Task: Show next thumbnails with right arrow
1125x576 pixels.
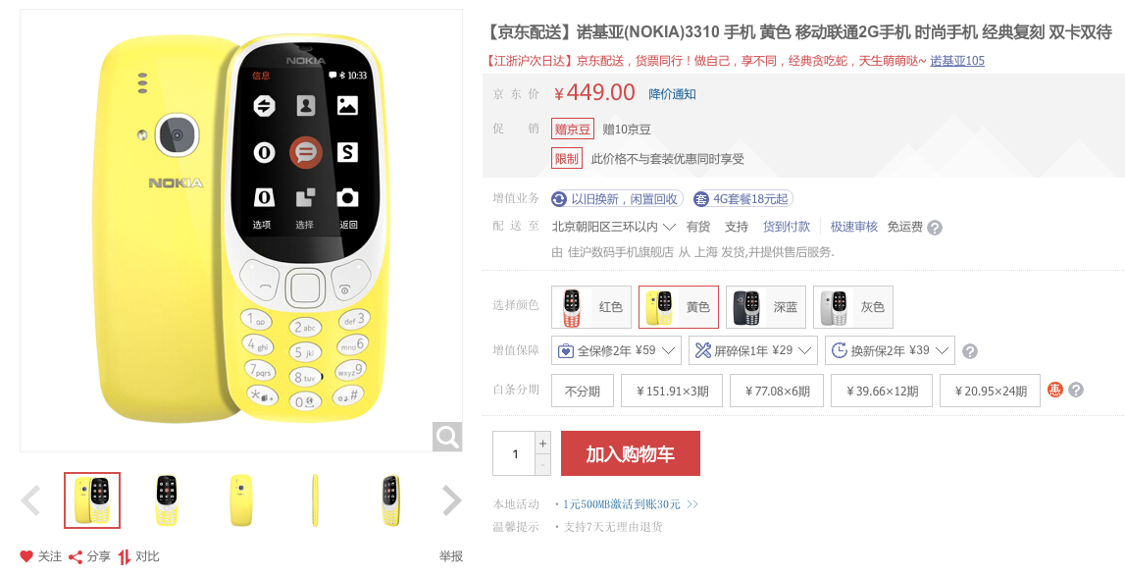Action: point(451,500)
